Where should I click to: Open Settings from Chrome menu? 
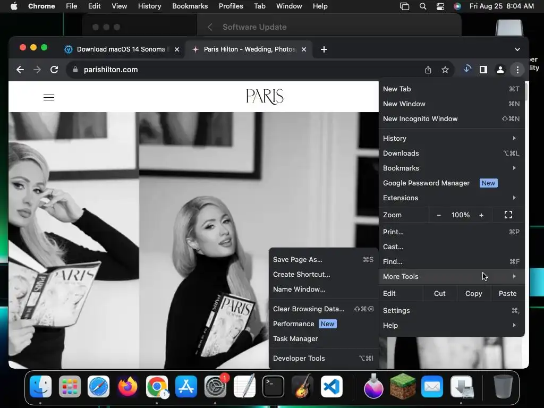coord(450,310)
